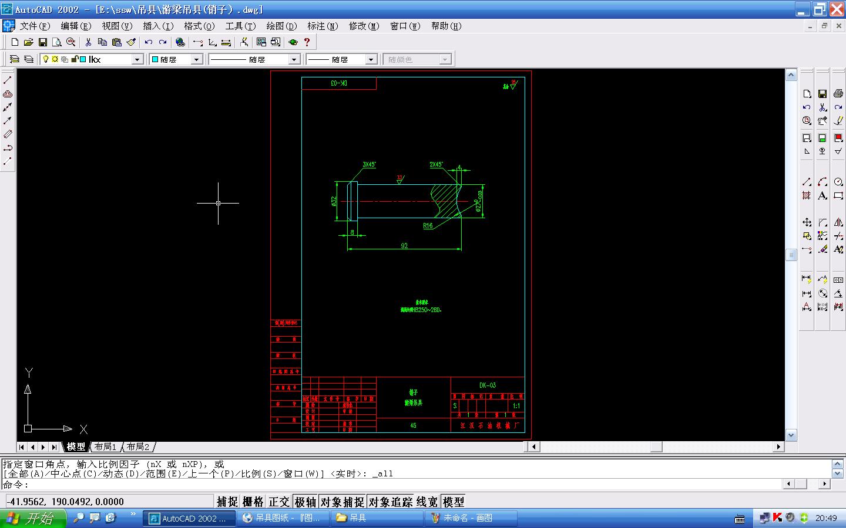
Task: Open the 随颜色 plot style dropdown
Action: [x=445, y=59]
